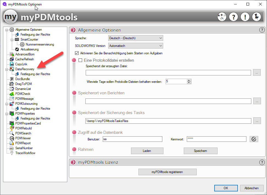Increase log retention days with up arrow

[x=189, y=80]
